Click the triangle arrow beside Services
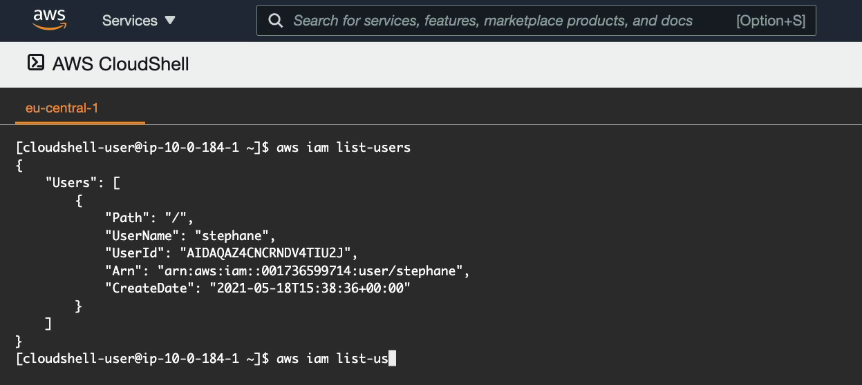 coord(170,20)
